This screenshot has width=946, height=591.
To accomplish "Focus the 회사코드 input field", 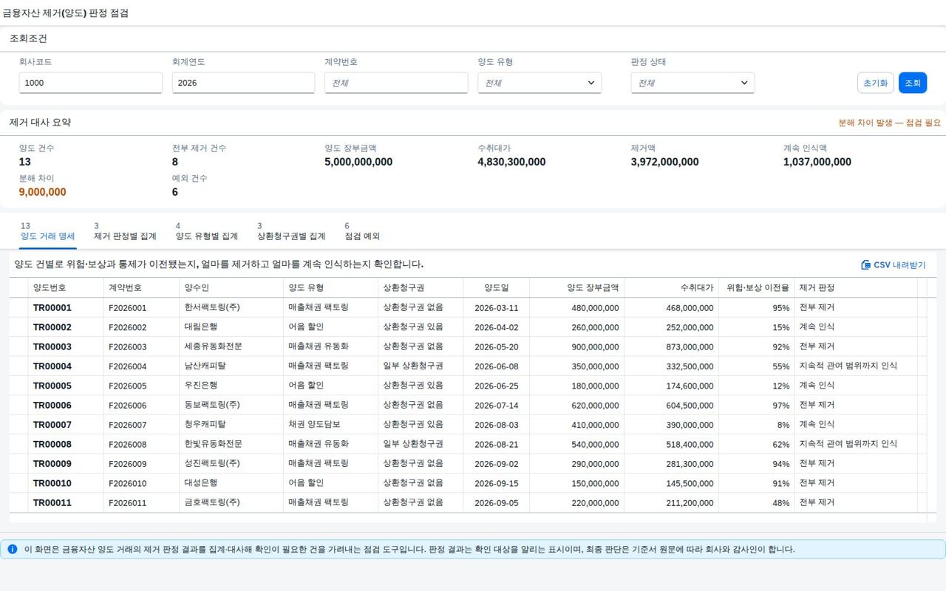I will click(90, 83).
